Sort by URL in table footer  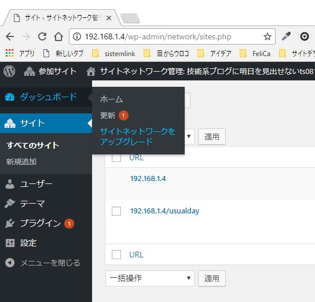click(137, 255)
